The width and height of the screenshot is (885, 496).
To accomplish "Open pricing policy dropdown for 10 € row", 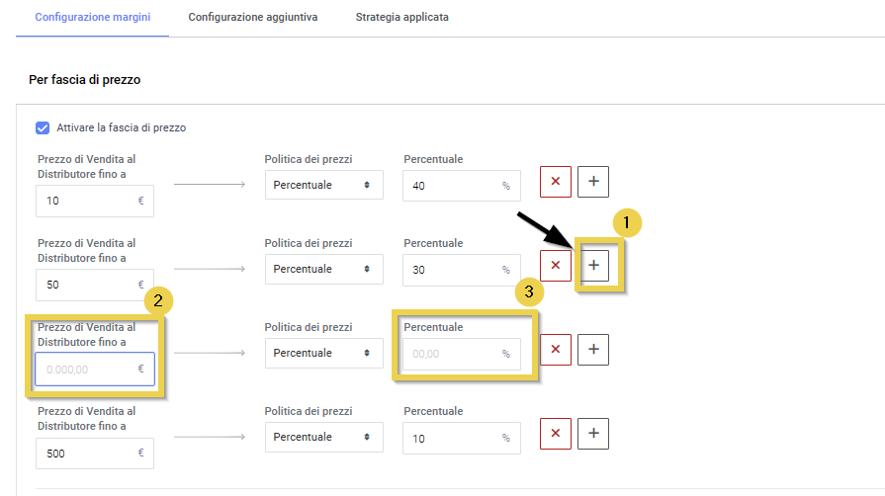I will click(323, 185).
